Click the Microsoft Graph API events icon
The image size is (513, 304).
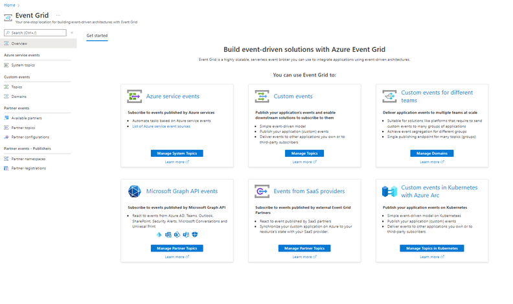(134, 191)
